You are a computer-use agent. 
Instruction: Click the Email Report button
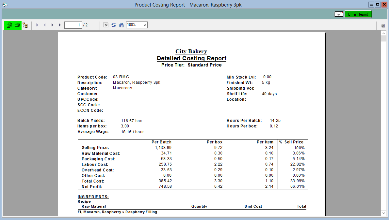358,14
